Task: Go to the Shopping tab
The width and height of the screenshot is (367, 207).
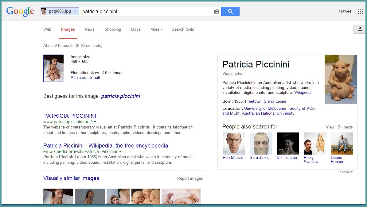Action: pos(113,29)
